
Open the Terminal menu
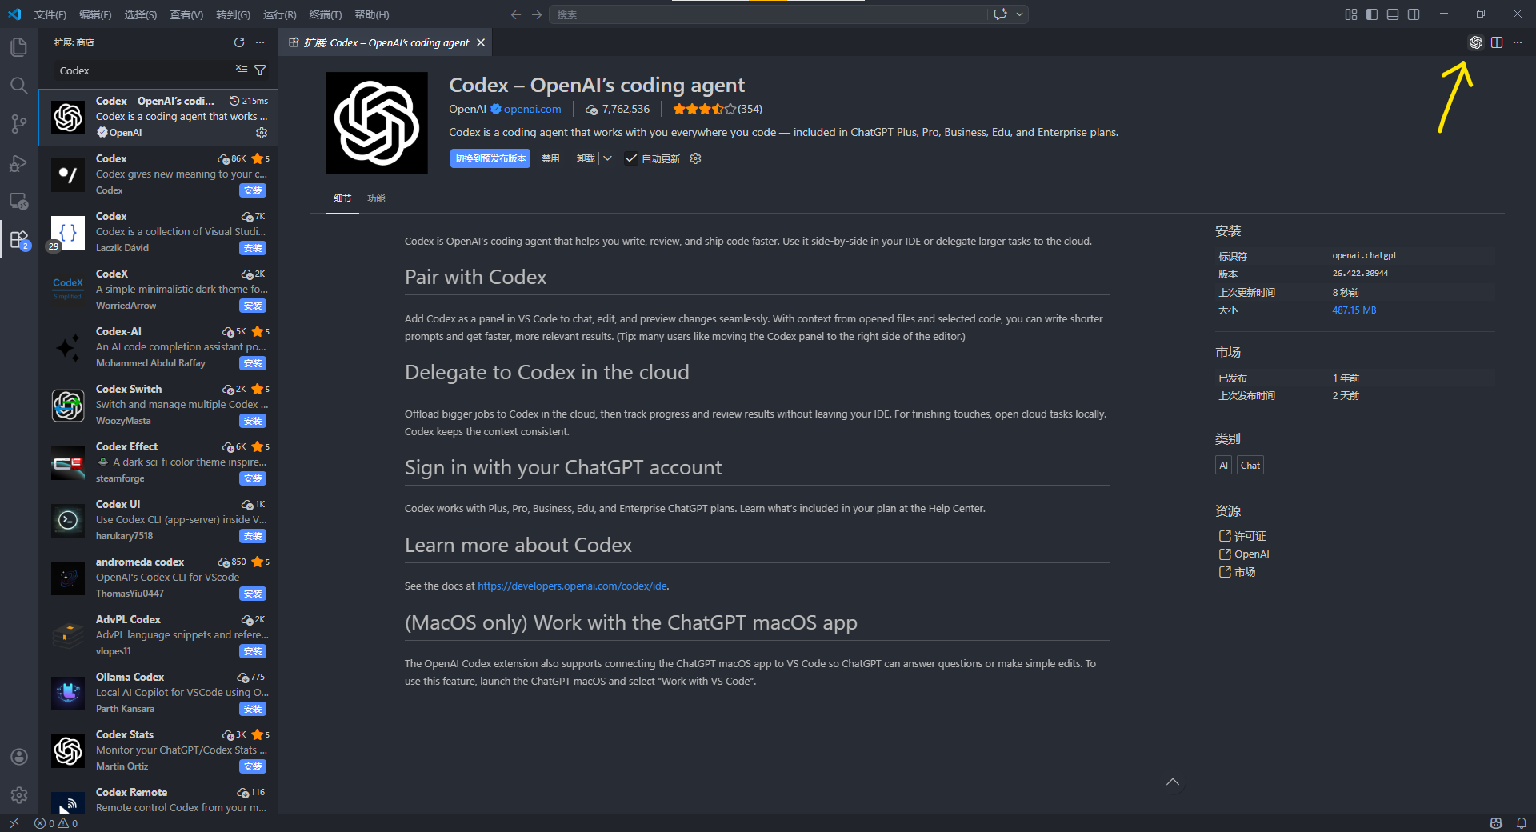pyautogui.click(x=325, y=14)
